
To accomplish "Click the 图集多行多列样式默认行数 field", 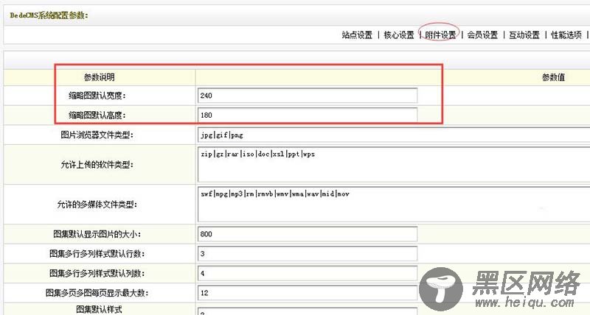I will click(x=307, y=253).
